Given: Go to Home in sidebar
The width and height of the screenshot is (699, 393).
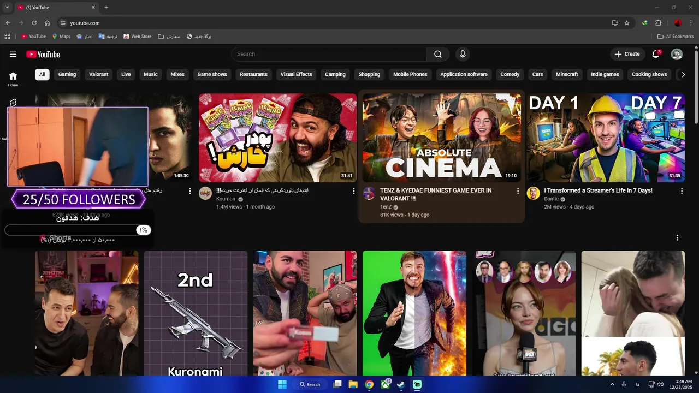Looking at the screenshot, I should (x=13, y=79).
